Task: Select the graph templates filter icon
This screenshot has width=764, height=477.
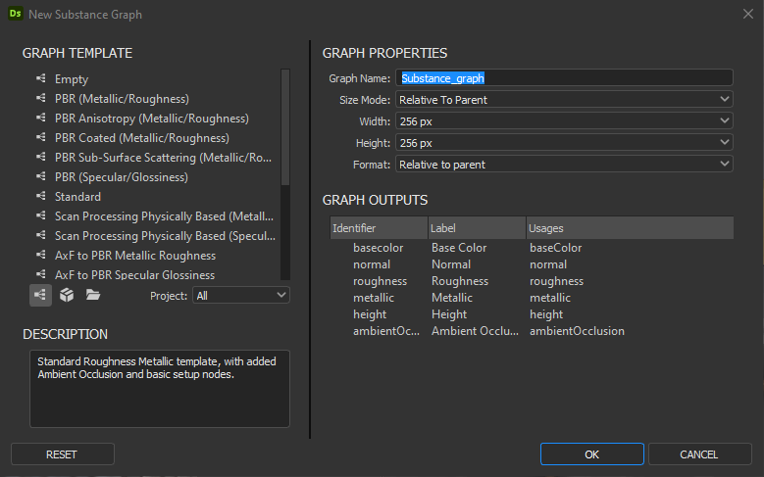Action: click(40, 295)
